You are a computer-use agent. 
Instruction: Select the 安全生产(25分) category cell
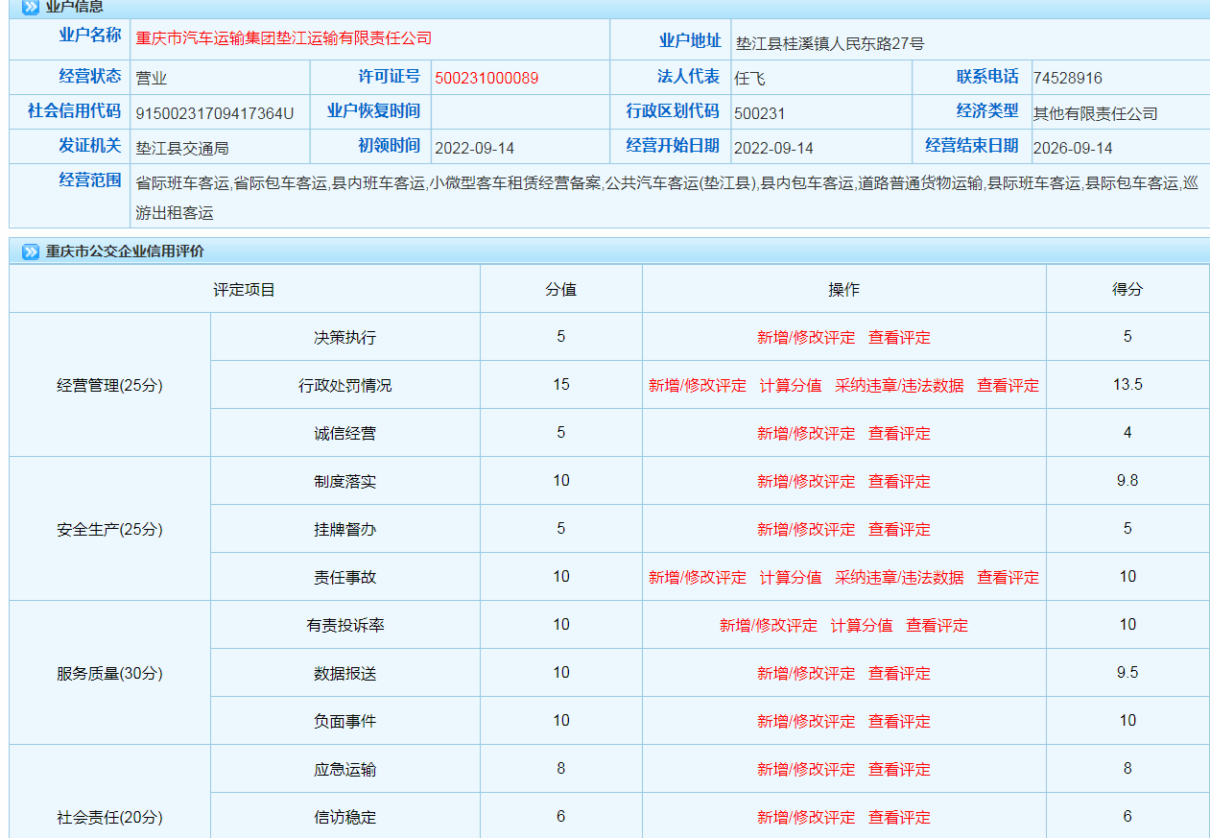[x=110, y=529]
